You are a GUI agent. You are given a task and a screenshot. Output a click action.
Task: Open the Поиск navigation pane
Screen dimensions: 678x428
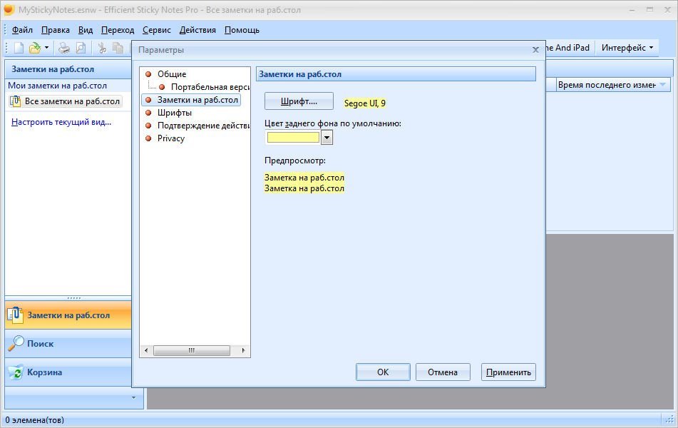41,344
